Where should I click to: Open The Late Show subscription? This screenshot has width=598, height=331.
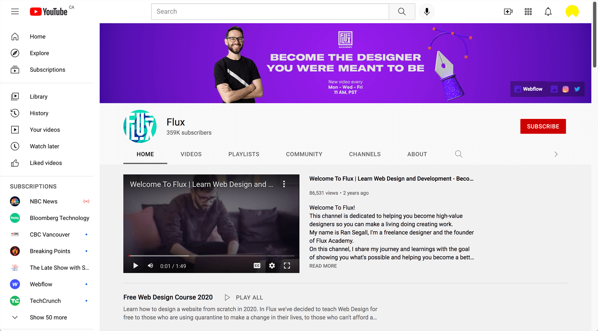[47, 268]
